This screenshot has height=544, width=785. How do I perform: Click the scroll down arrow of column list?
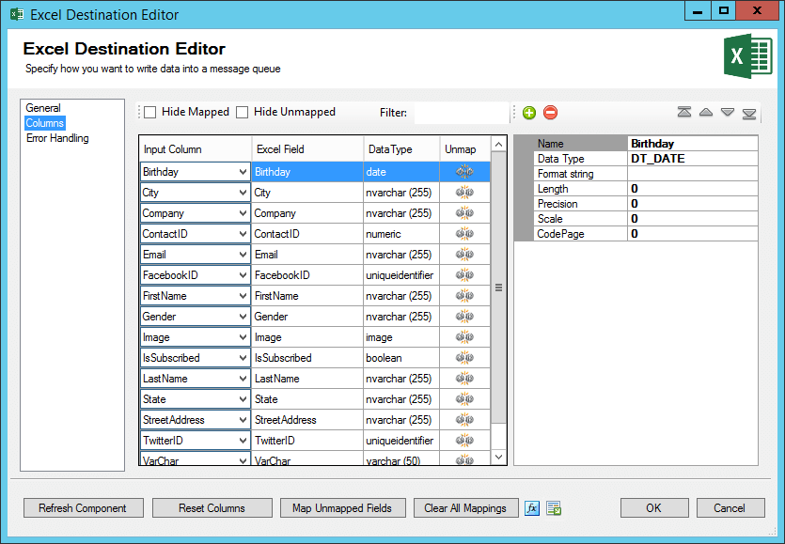[498, 457]
